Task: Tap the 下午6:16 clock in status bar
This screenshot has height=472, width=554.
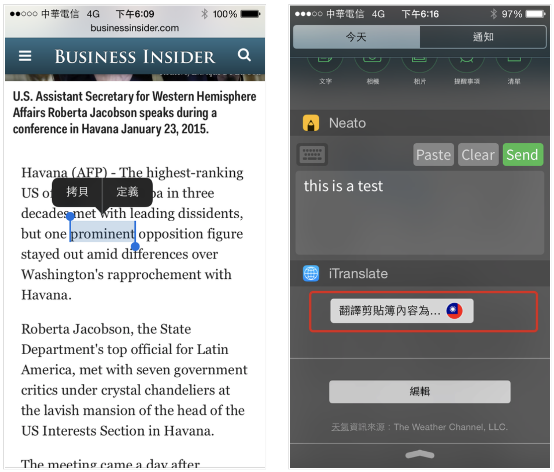Action: 420,14
